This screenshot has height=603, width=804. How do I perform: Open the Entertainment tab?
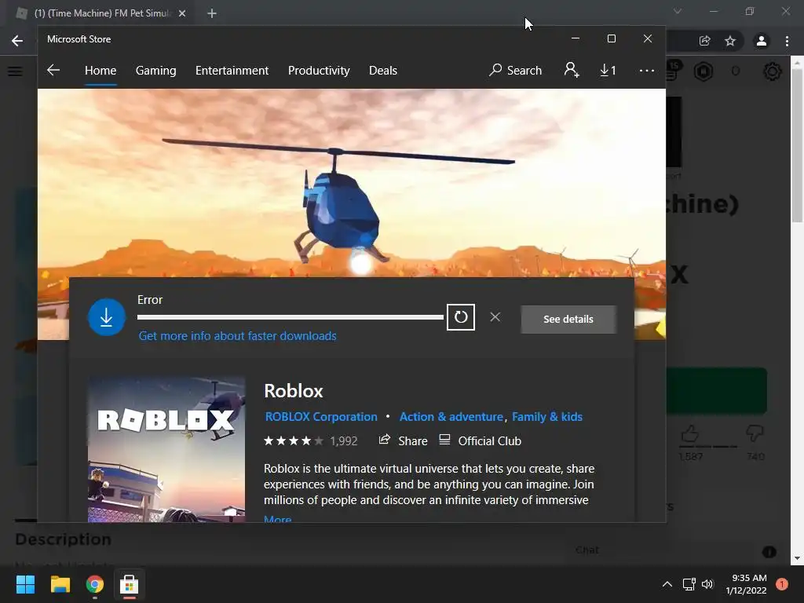[x=232, y=70]
